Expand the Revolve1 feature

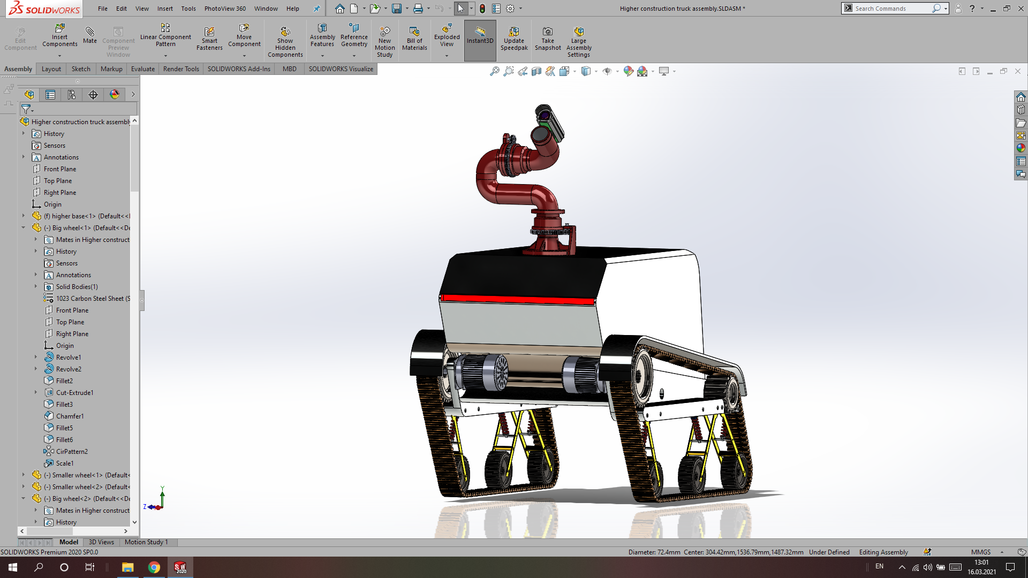[36, 357]
